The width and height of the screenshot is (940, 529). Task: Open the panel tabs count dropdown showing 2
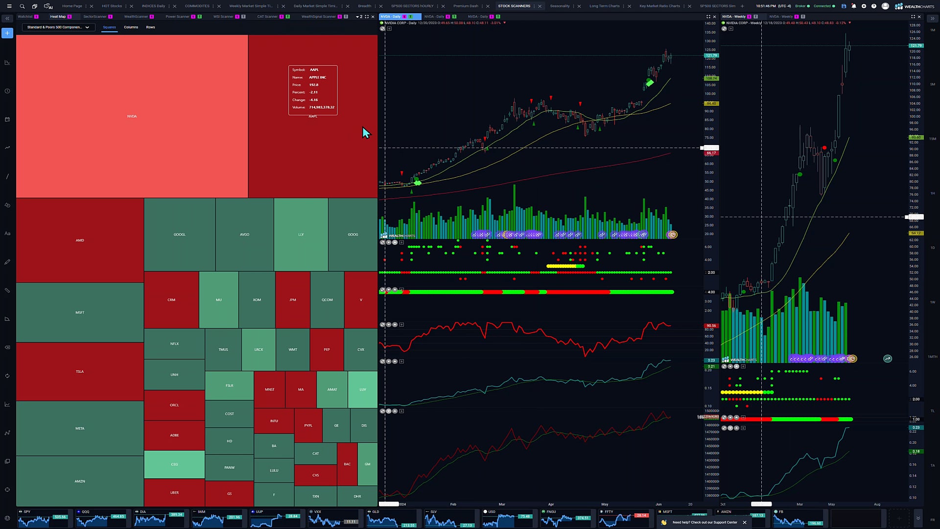pos(359,17)
